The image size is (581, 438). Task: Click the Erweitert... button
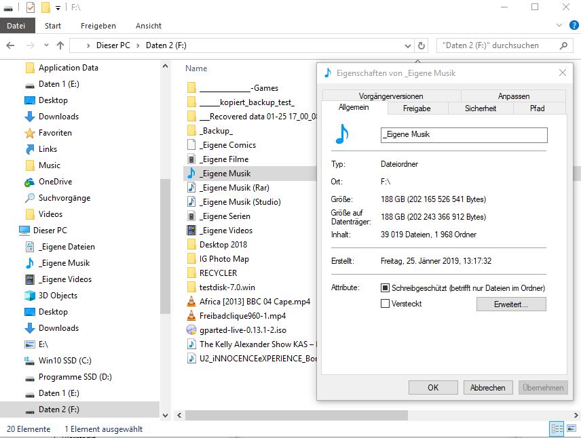tap(511, 304)
